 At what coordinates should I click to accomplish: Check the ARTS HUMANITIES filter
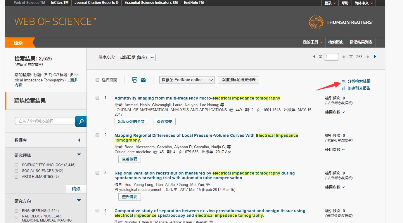16,177
